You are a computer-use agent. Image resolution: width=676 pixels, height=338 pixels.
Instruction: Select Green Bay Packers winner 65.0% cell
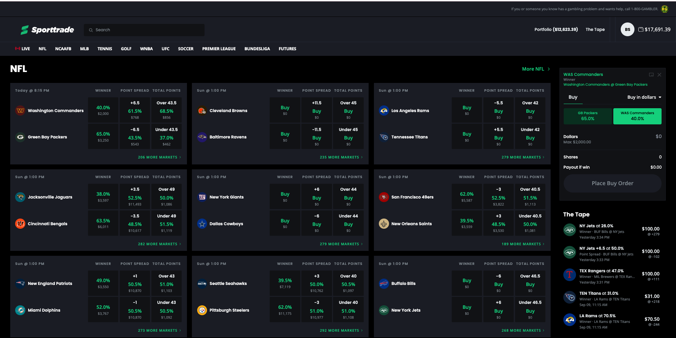tap(103, 136)
